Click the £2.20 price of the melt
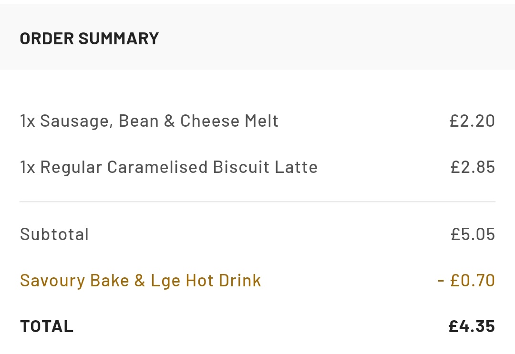Image resolution: width=515 pixels, height=354 pixels. (472, 121)
